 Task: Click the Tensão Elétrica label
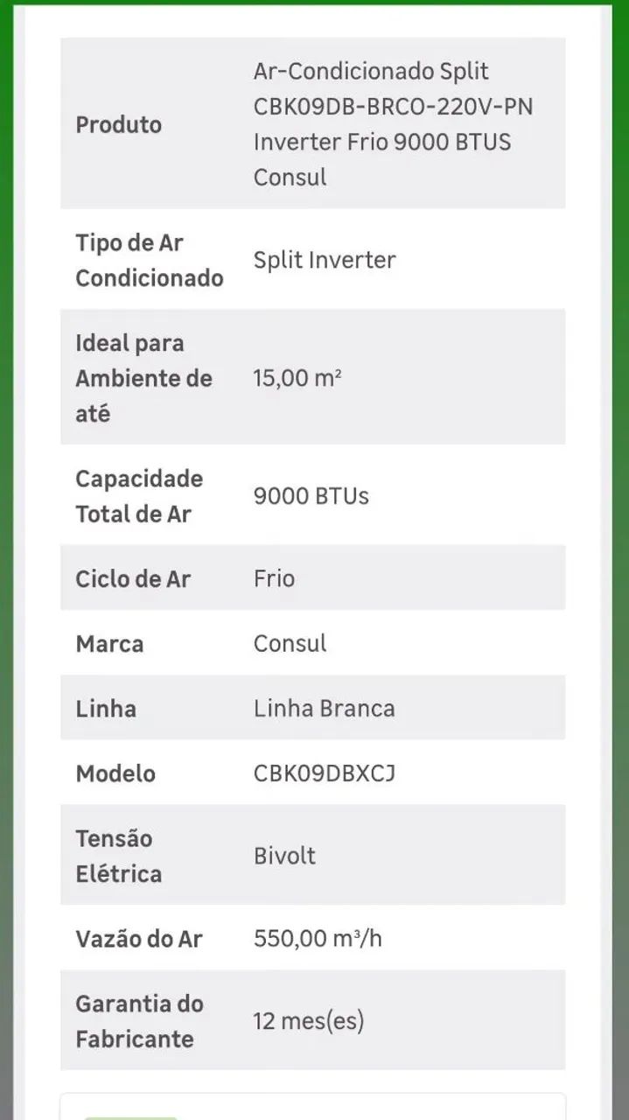click(x=118, y=856)
